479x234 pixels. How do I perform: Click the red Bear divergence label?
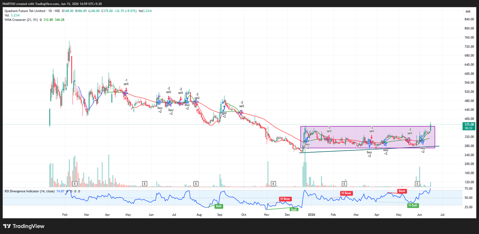coord(402,191)
